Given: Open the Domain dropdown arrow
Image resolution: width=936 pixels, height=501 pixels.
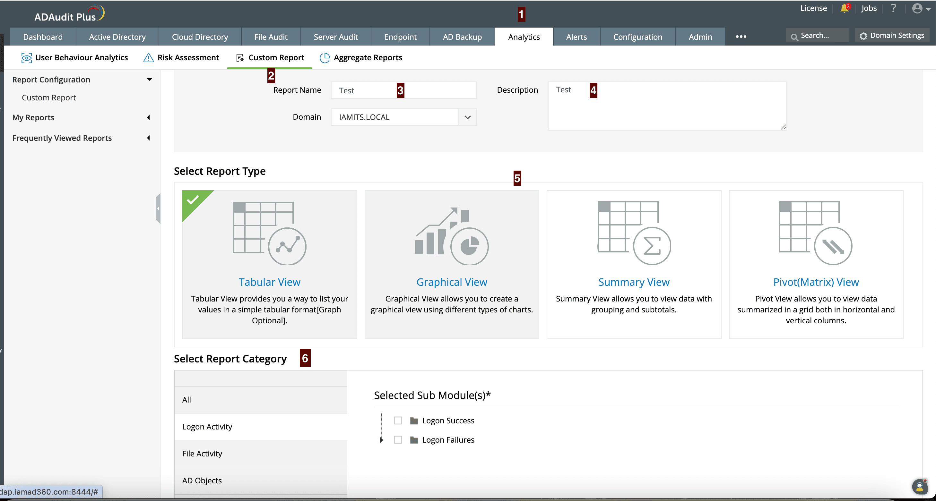Looking at the screenshot, I should [467, 117].
